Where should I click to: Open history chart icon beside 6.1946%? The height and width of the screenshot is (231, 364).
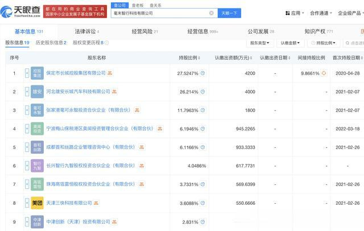202,129
